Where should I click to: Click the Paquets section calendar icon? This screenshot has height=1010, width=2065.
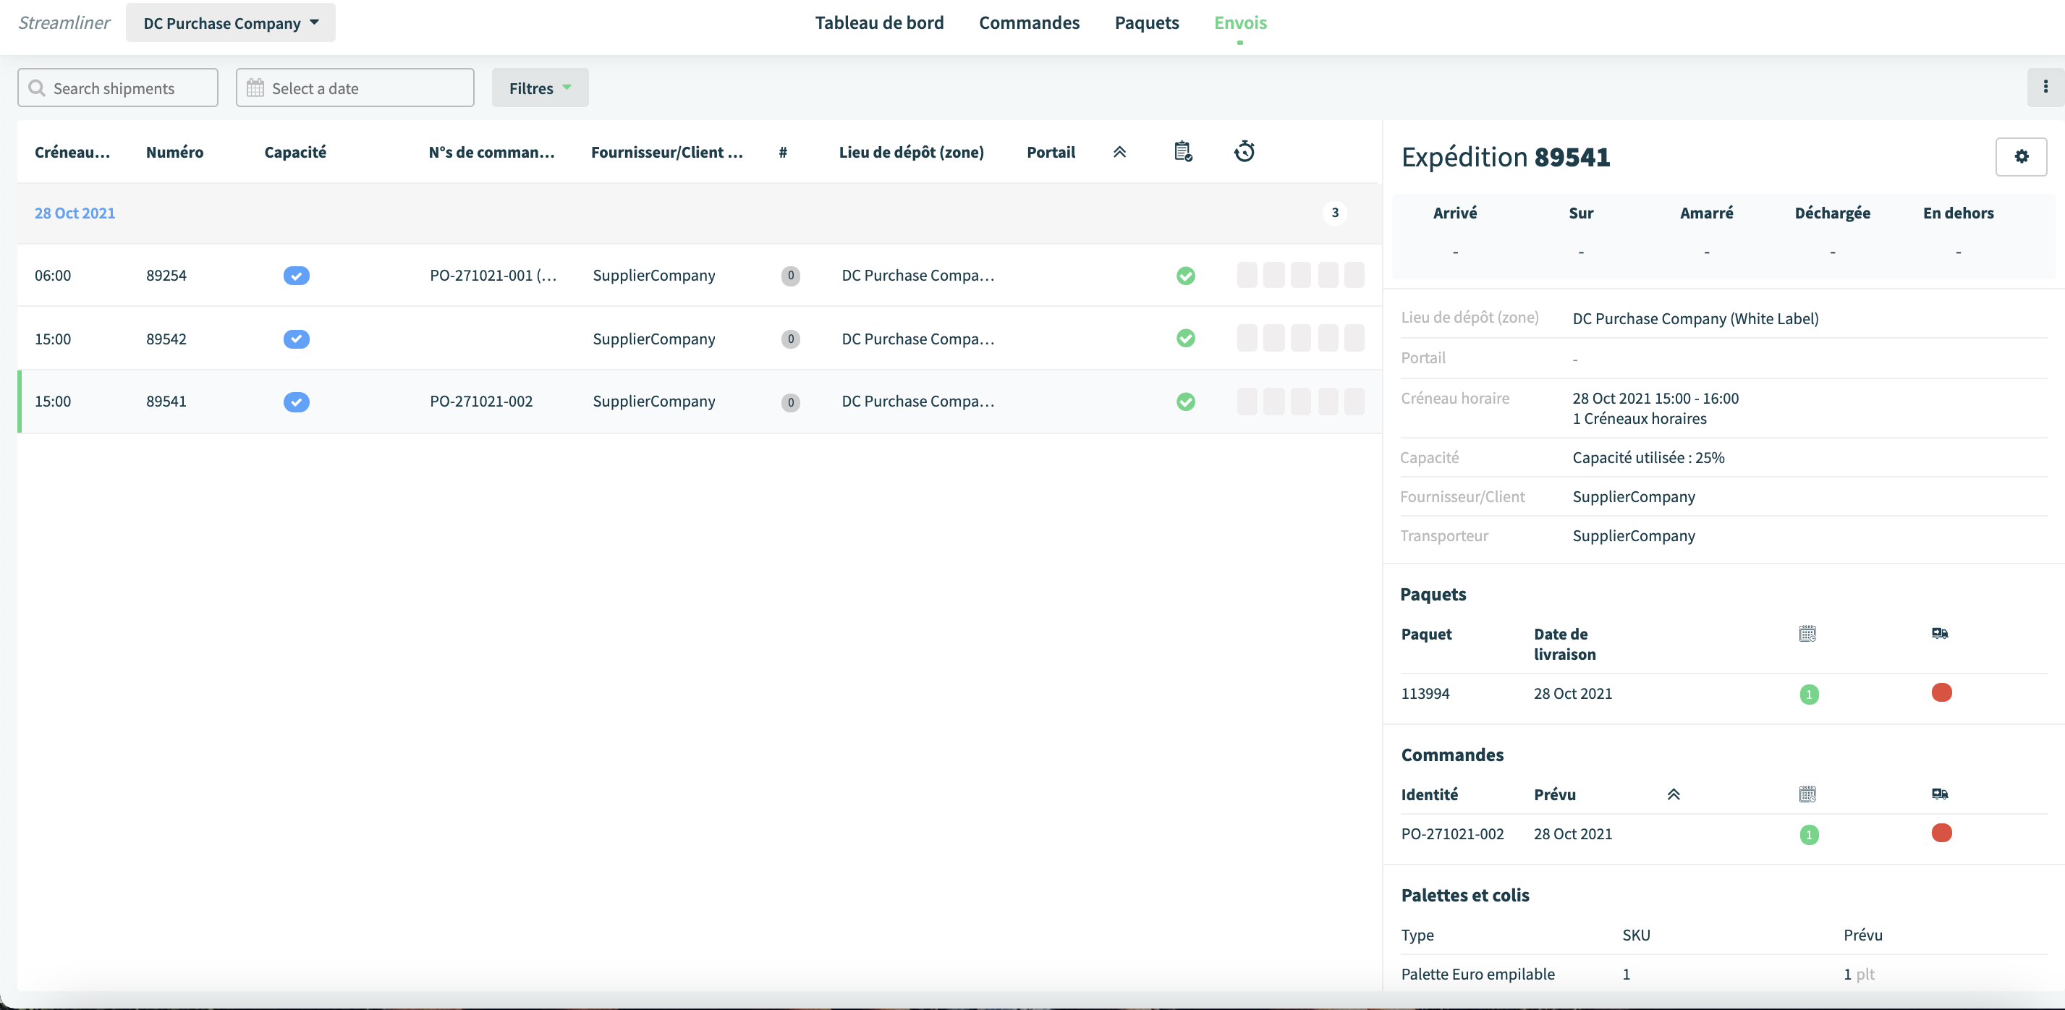tap(1807, 633)
